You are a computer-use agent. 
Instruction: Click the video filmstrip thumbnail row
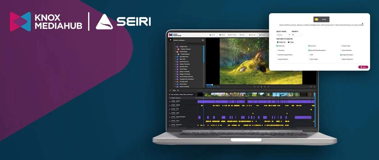(256, 94)
